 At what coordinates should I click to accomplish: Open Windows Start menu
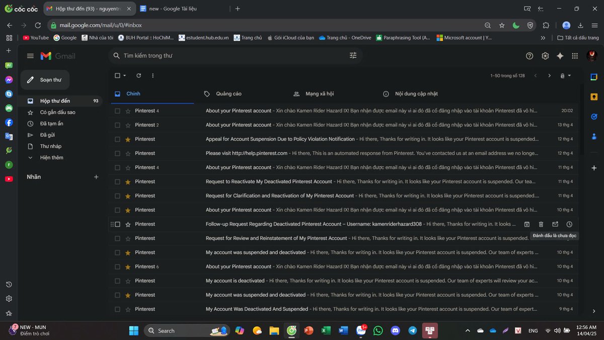(133, 330)
